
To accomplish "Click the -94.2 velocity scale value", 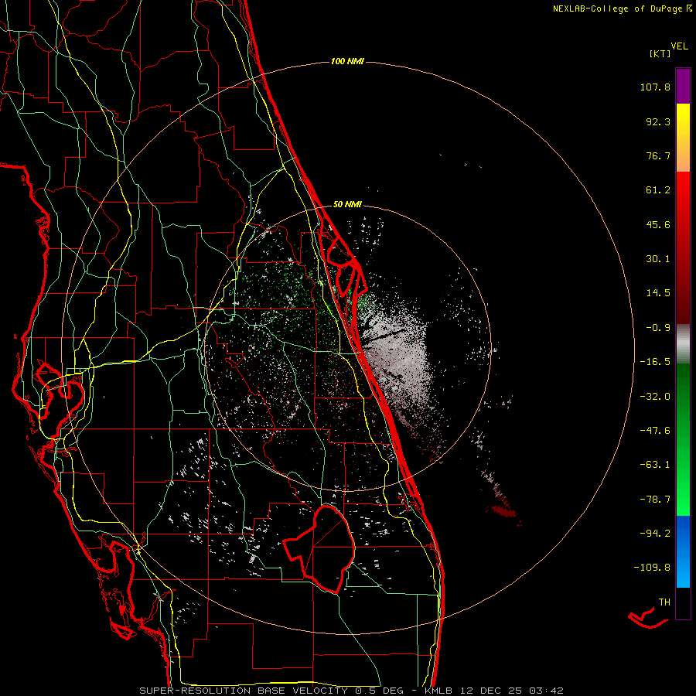I will point(655,533).
